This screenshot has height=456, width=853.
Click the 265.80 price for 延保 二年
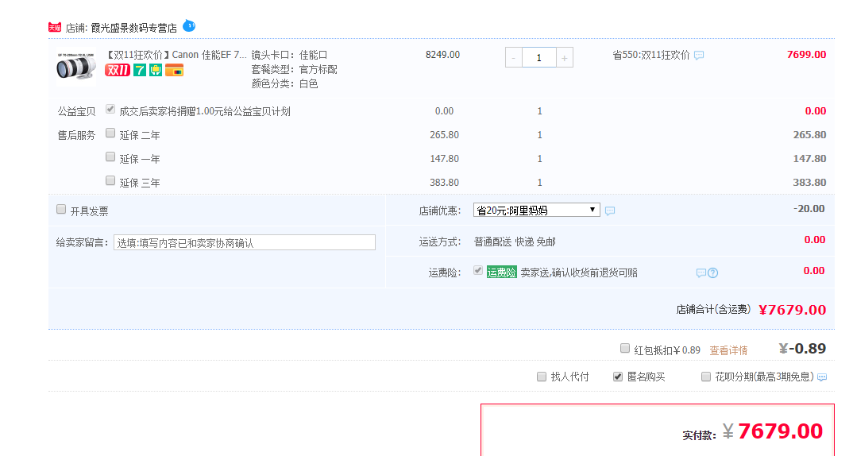point(444,135)
